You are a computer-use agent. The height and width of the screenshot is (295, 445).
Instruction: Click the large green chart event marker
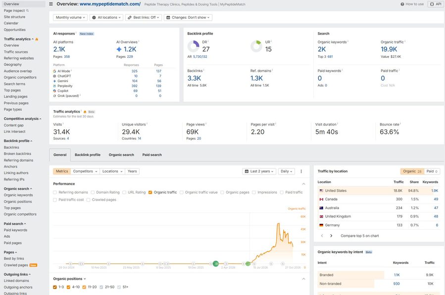pyautogui.click(x=216, y=263)
